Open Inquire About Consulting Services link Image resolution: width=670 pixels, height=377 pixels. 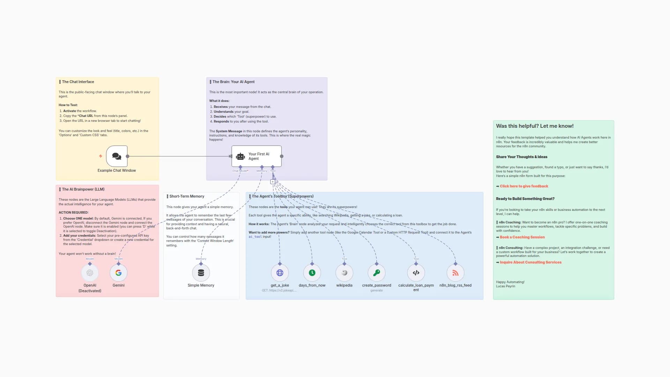tap(530, 263)
